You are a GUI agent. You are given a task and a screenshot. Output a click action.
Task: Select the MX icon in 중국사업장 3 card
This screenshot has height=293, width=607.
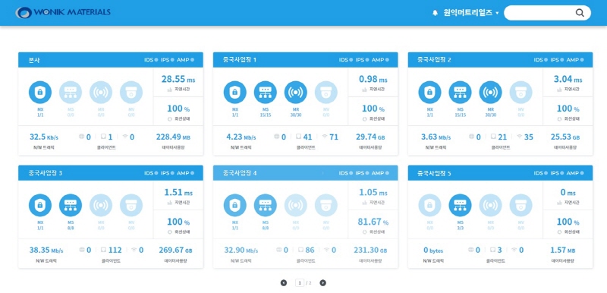pos(40,206)
